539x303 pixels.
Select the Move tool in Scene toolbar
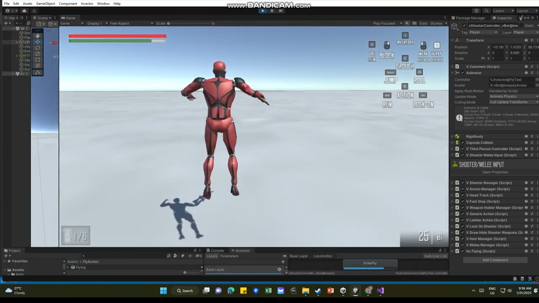37,42
